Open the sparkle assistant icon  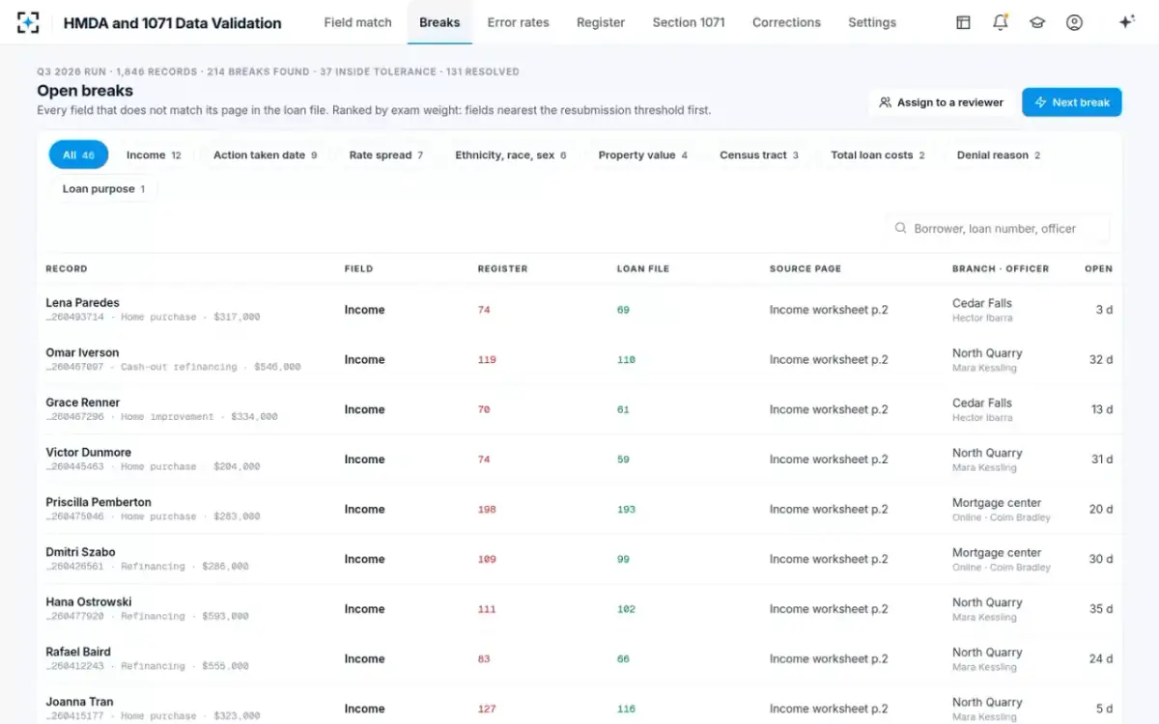pyautogui.click(x=1126, y=22)
